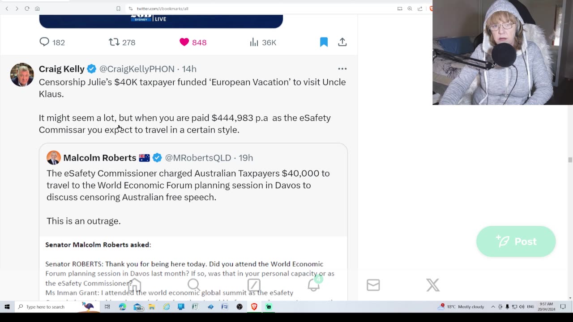View post analytics showing 36K
The height and width of the screenshot is (322, 573).
tap(254, 42)
